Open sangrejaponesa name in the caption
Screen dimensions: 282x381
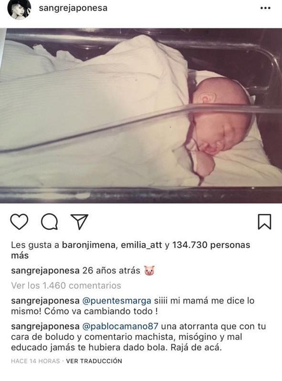tap(45, 271)
